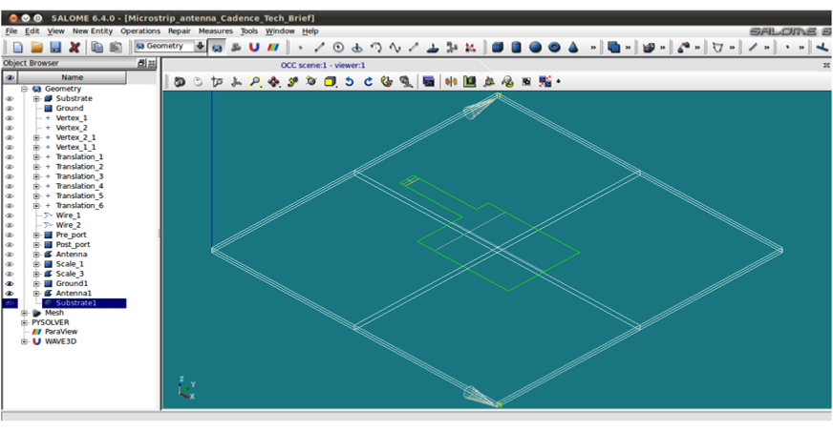Toggle visibility eye for Vertex_1
833x431 pixels.
(x=10, y=118)
